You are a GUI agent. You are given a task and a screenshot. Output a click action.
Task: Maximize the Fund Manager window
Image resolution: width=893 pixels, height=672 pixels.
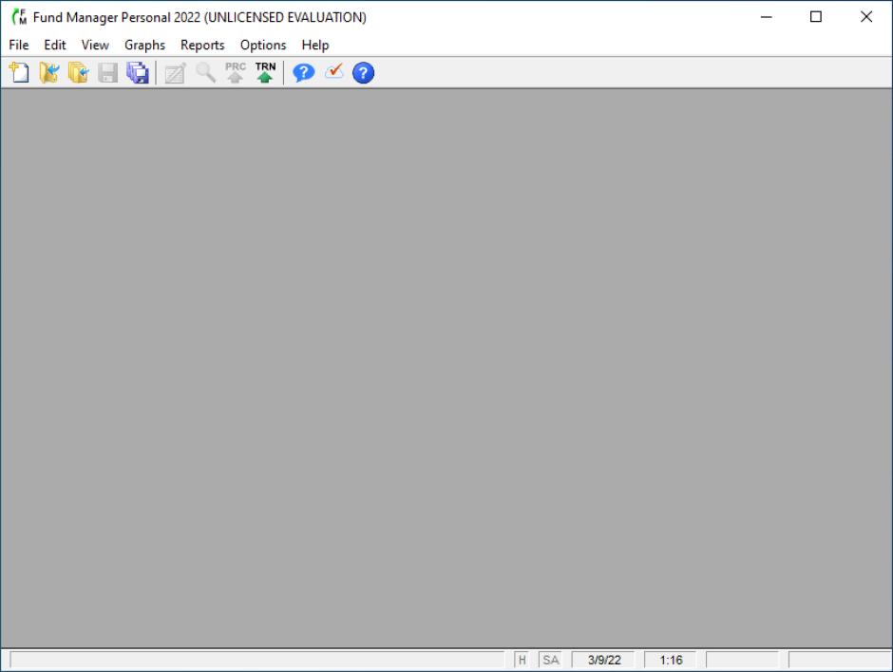coord(815,17)
